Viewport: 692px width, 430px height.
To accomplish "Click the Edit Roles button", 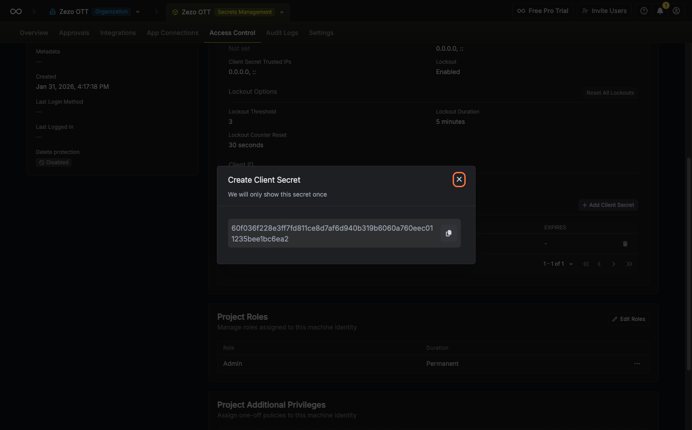I will [628, 319].
